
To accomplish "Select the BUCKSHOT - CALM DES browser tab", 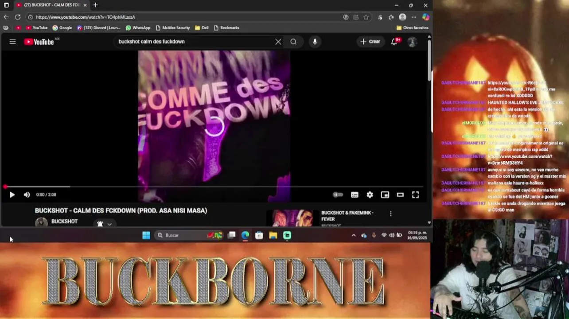I will click(x=51, y=5).
